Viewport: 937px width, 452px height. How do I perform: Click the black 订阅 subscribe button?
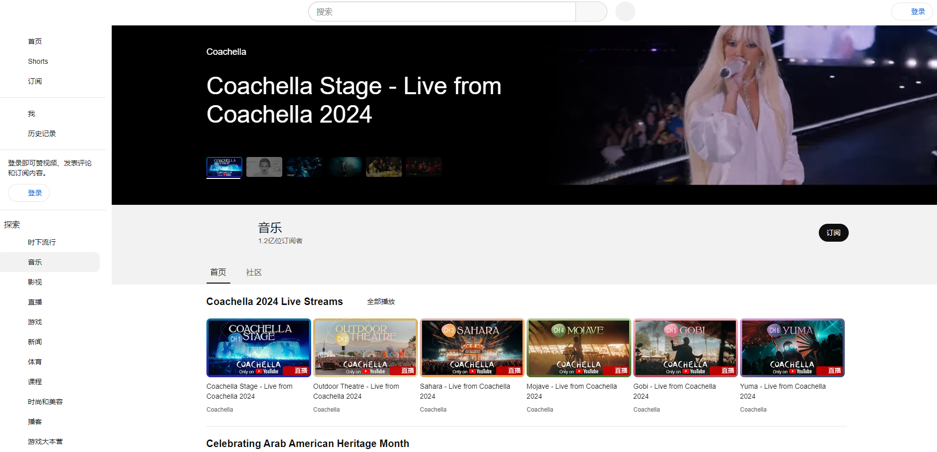tap(834, 233)
